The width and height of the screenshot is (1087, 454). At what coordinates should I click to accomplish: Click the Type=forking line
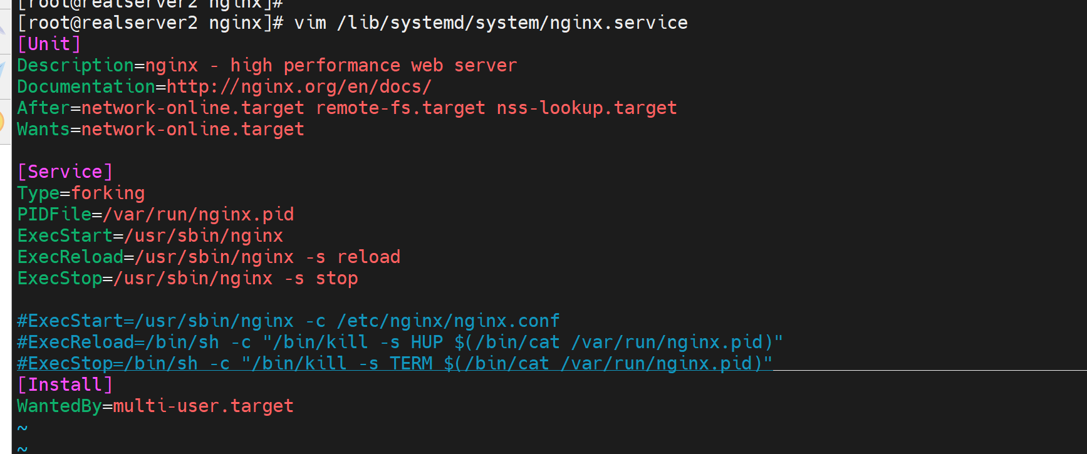click(x=81, y=193)
